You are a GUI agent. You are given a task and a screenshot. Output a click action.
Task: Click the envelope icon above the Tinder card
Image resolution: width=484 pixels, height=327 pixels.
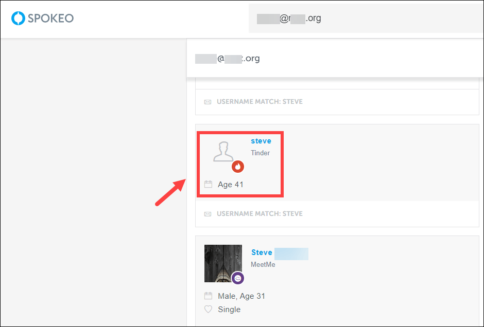208,102
